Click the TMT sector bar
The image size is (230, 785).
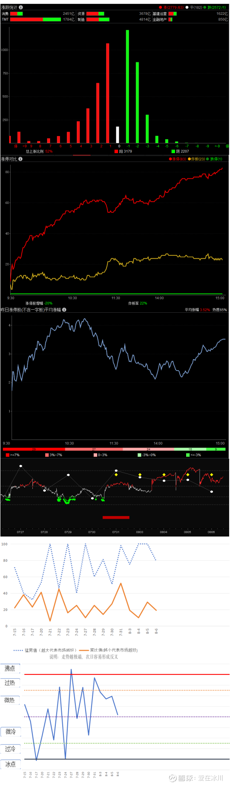35,20
